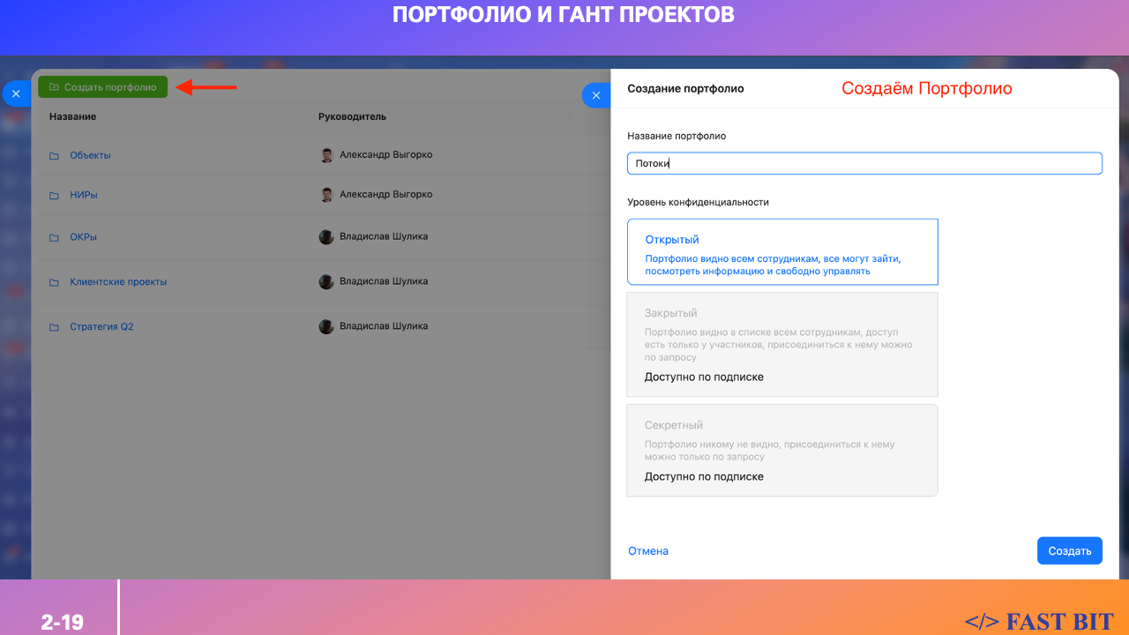Click Владислав Шулика in the Клиентские проекты row
Viewport: 1129px width, 635px height.
(x=384, y=281)
